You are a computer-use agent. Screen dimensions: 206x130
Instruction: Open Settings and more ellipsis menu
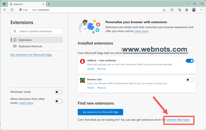(201, 10)
